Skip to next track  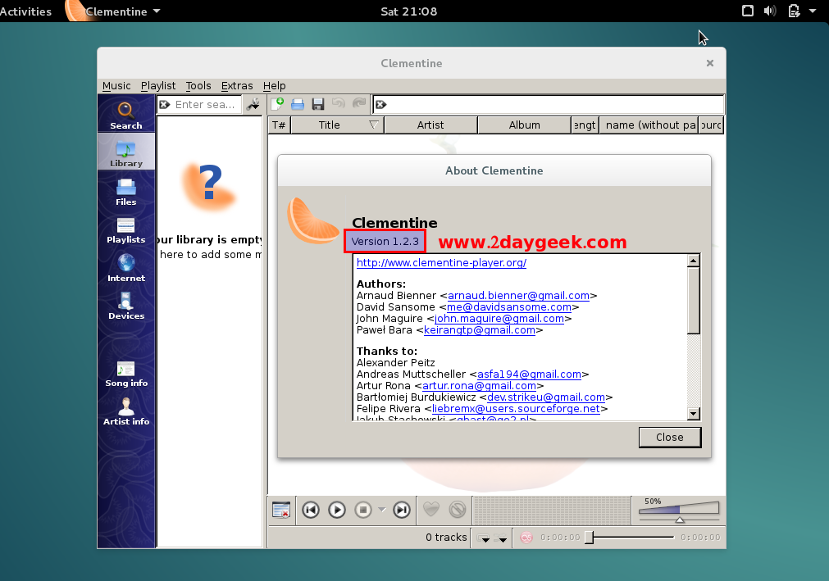coord(401,510)
